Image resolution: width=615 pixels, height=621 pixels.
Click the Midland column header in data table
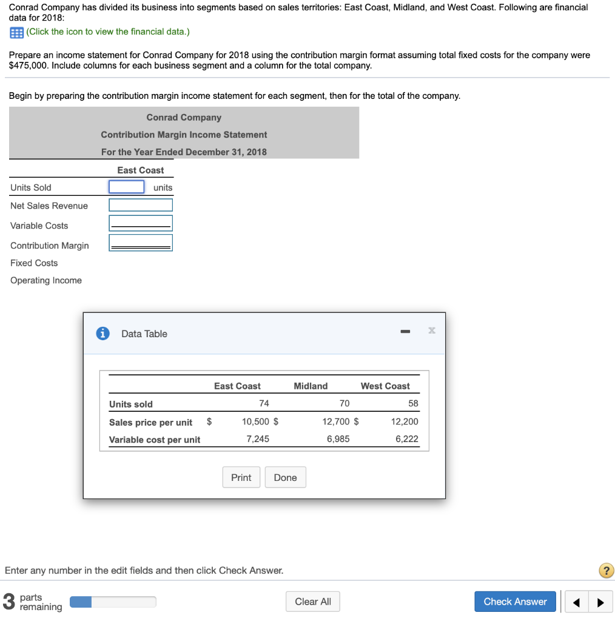pos(311,386)
